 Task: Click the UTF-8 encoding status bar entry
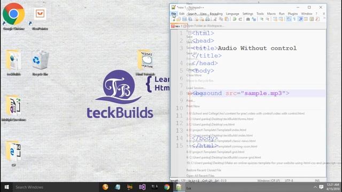[x=289, y=181]
